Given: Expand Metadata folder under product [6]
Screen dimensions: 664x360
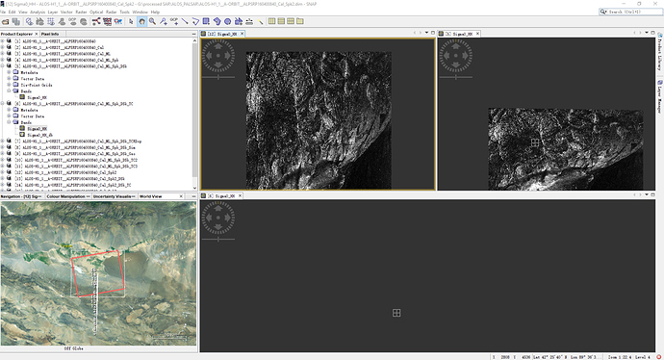Looking at the screenshot, I should click(x=9, y=110).
